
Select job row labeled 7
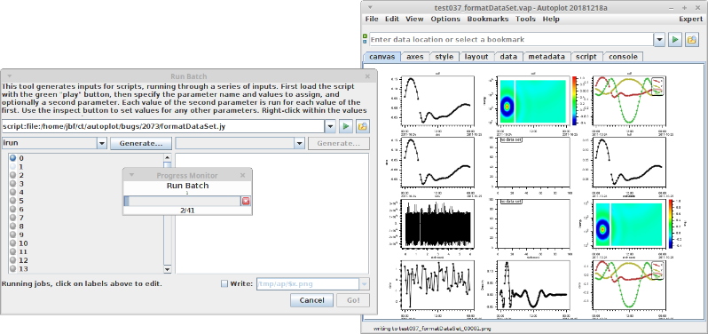click(21, 218)
